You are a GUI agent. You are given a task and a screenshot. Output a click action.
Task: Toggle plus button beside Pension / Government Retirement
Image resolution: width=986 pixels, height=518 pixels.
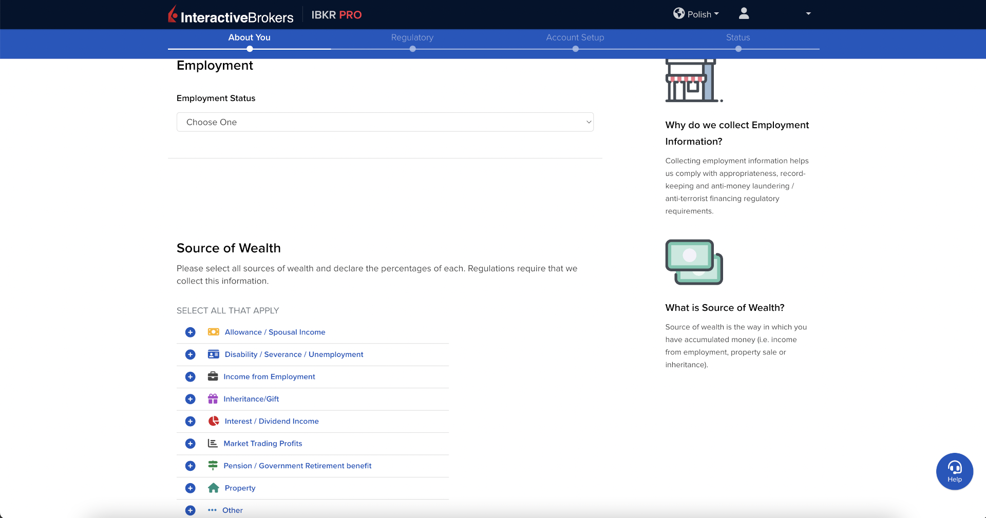(191, 466)
